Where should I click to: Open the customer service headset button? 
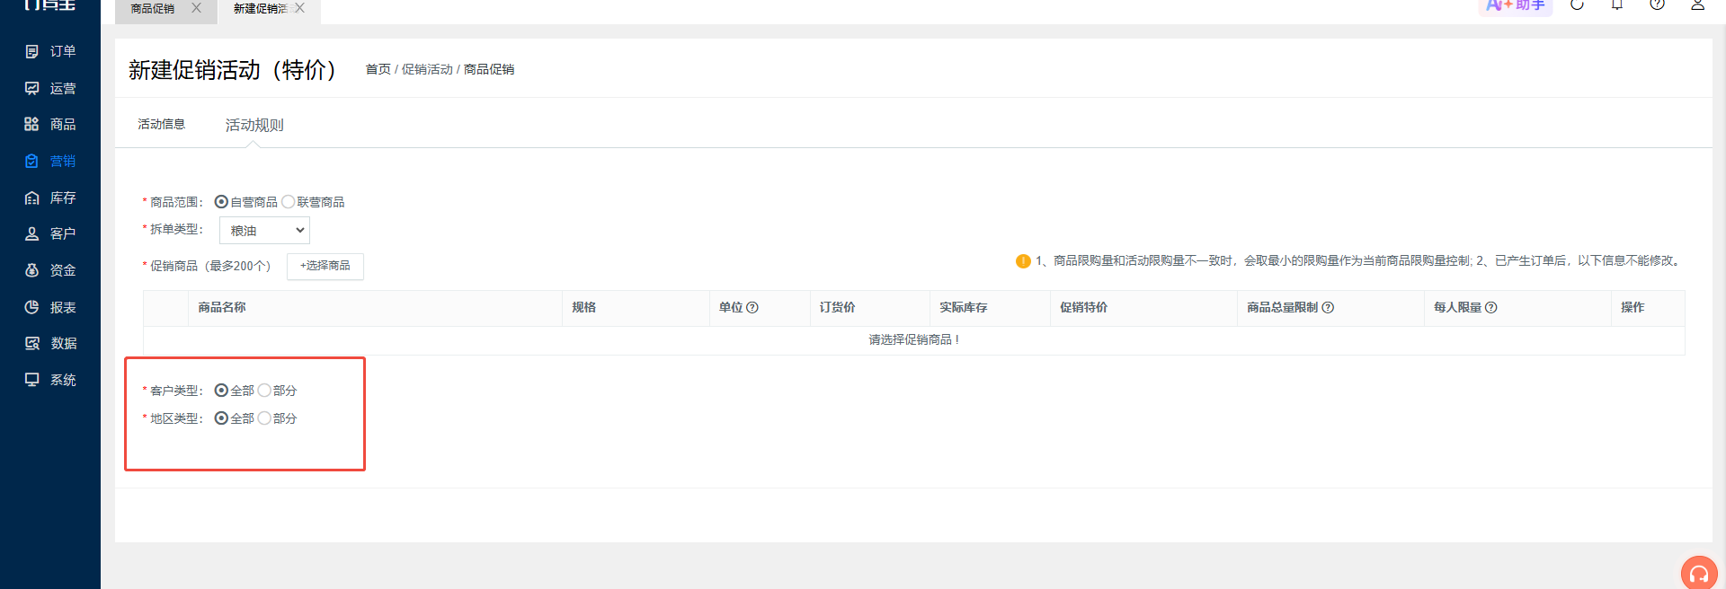[1699, 573]
